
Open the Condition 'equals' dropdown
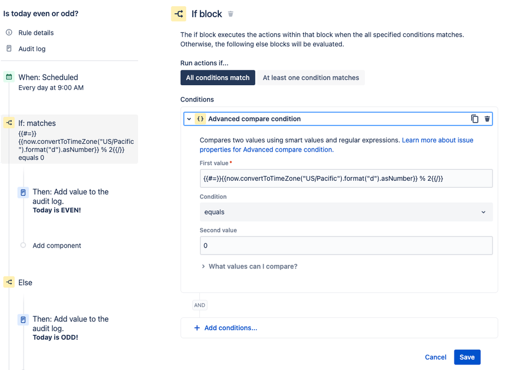(346, 212)
